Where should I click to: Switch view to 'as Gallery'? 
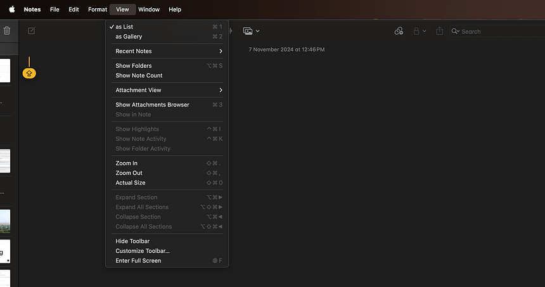(167, 37)
